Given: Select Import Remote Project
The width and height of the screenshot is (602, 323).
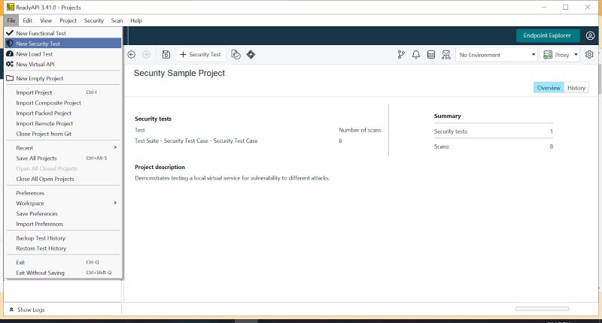Looking at the screenshot, I should 62,123.
